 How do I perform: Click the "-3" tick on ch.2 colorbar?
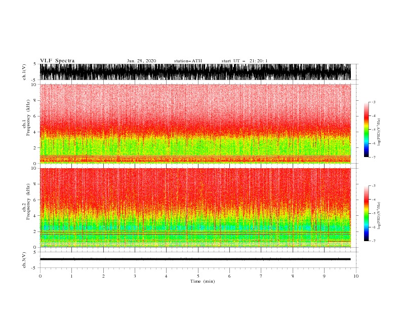coord(373,186)
